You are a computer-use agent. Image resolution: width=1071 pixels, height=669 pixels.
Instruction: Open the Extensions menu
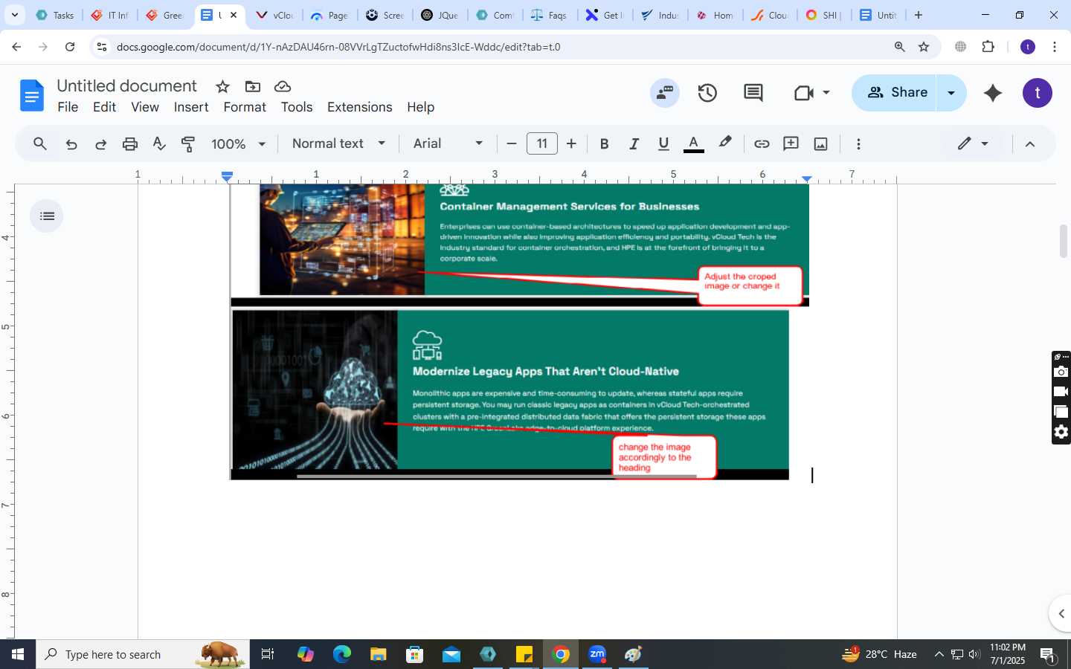[x=359, y=107]
